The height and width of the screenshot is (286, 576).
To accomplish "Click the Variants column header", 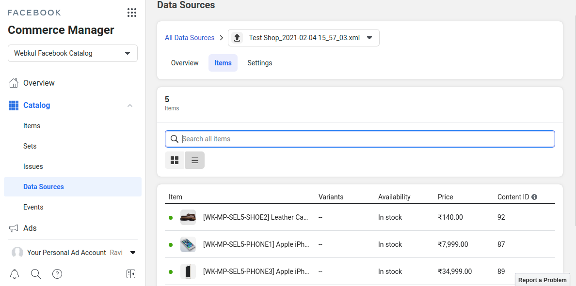I will click(x=331, y=197).
